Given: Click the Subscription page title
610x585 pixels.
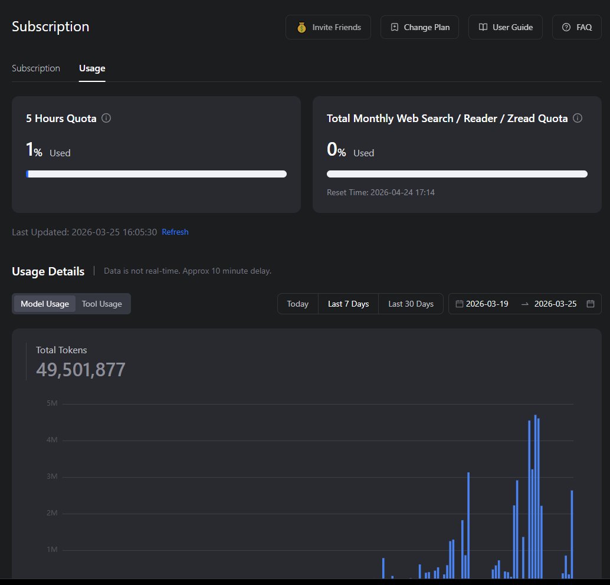Looking at the screenshot, I should tap(51, 27).
